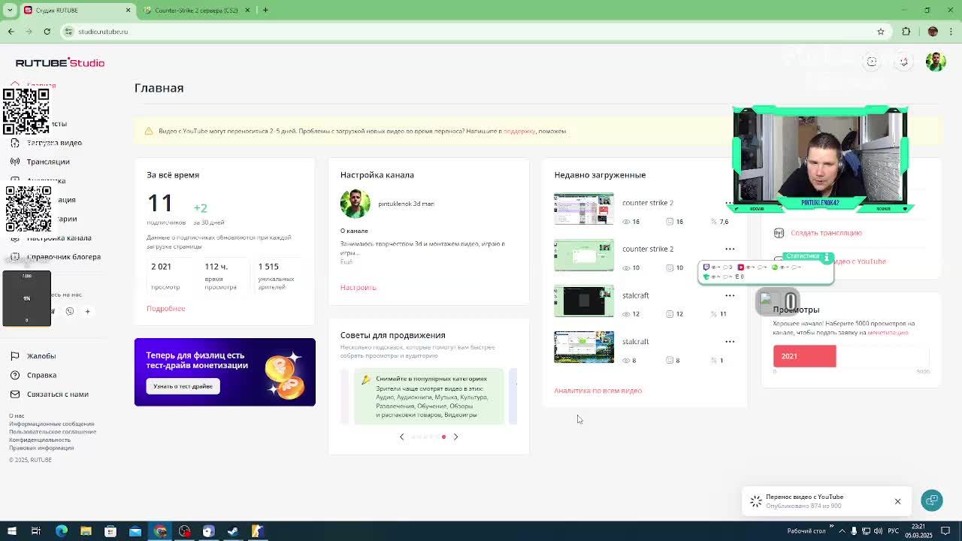Image resolution: width=962 pixels, height=541 pixels.
Task: Open О нас footer link
Action: (17, 416)
